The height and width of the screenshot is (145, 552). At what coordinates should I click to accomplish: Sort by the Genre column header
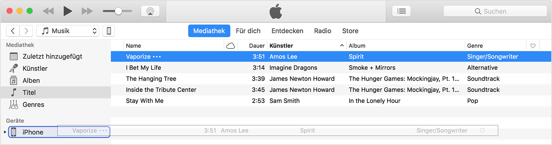pos(495,46)
